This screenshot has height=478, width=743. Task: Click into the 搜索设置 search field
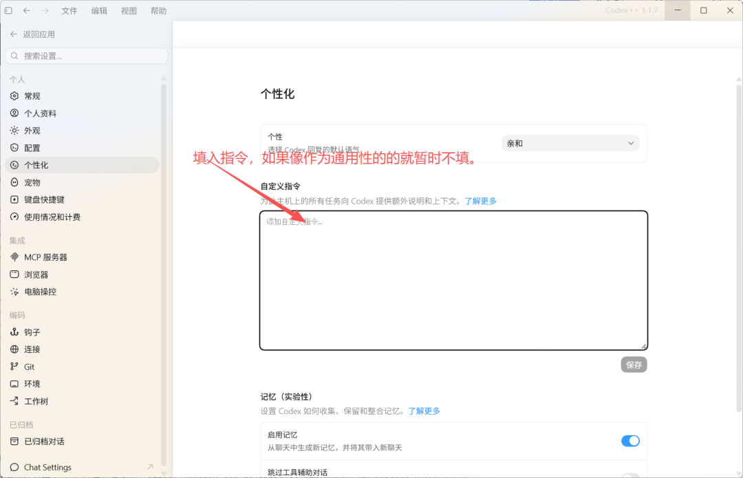(86, 56)
